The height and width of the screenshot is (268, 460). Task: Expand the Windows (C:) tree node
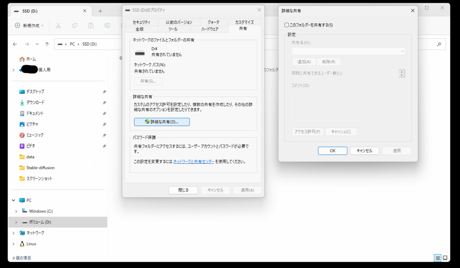pos(16,211)
